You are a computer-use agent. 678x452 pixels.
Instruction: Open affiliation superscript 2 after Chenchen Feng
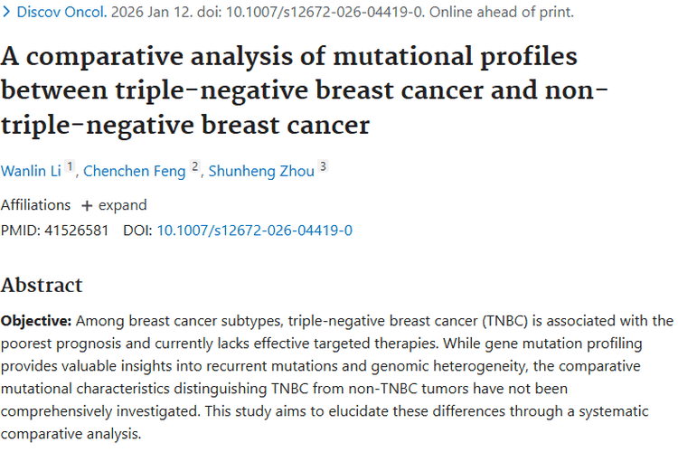[194, 167]
